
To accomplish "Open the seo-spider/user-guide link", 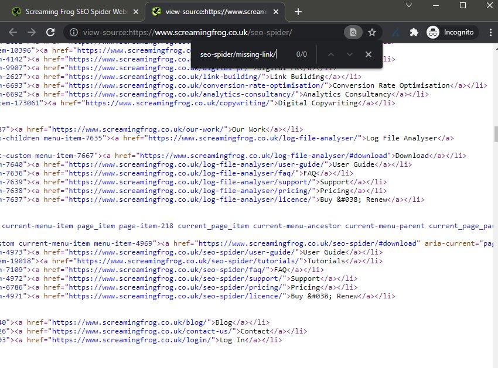I will (182, 252).
